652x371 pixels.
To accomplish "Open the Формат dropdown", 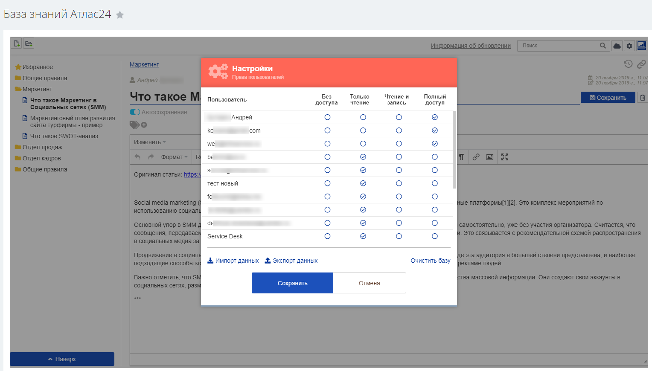I will 174,157.
